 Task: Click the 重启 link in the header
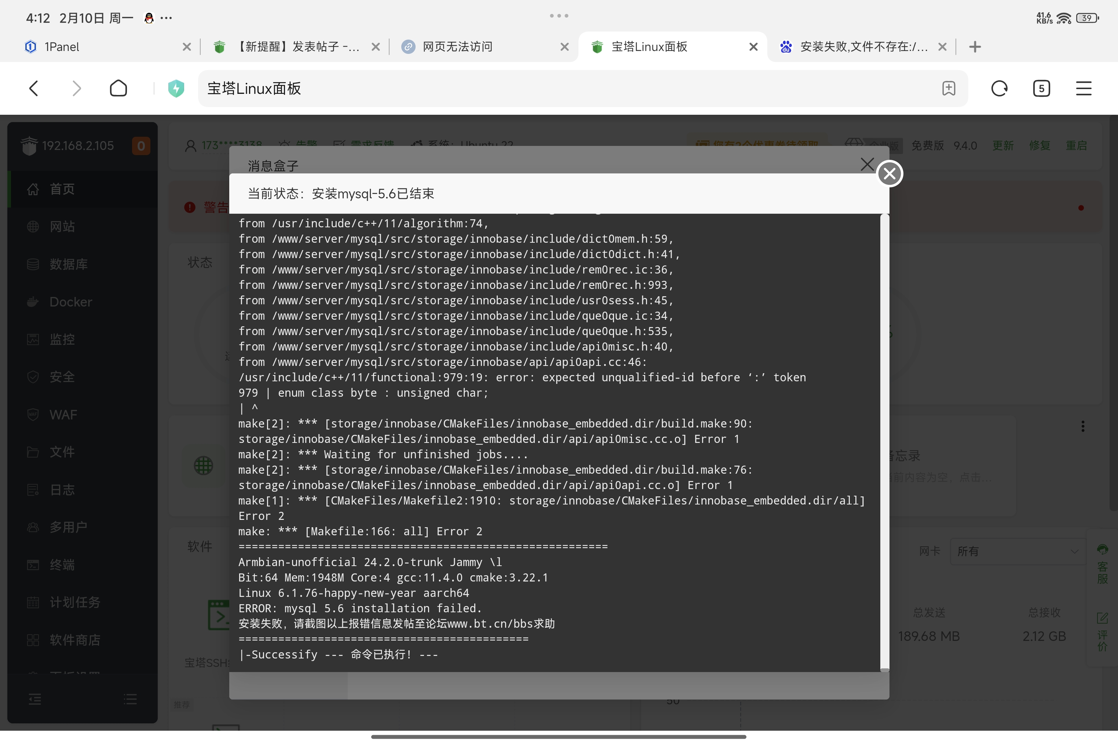point(1076,146)
